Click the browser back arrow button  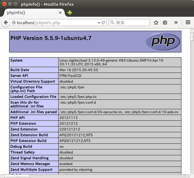pos(6,23)
